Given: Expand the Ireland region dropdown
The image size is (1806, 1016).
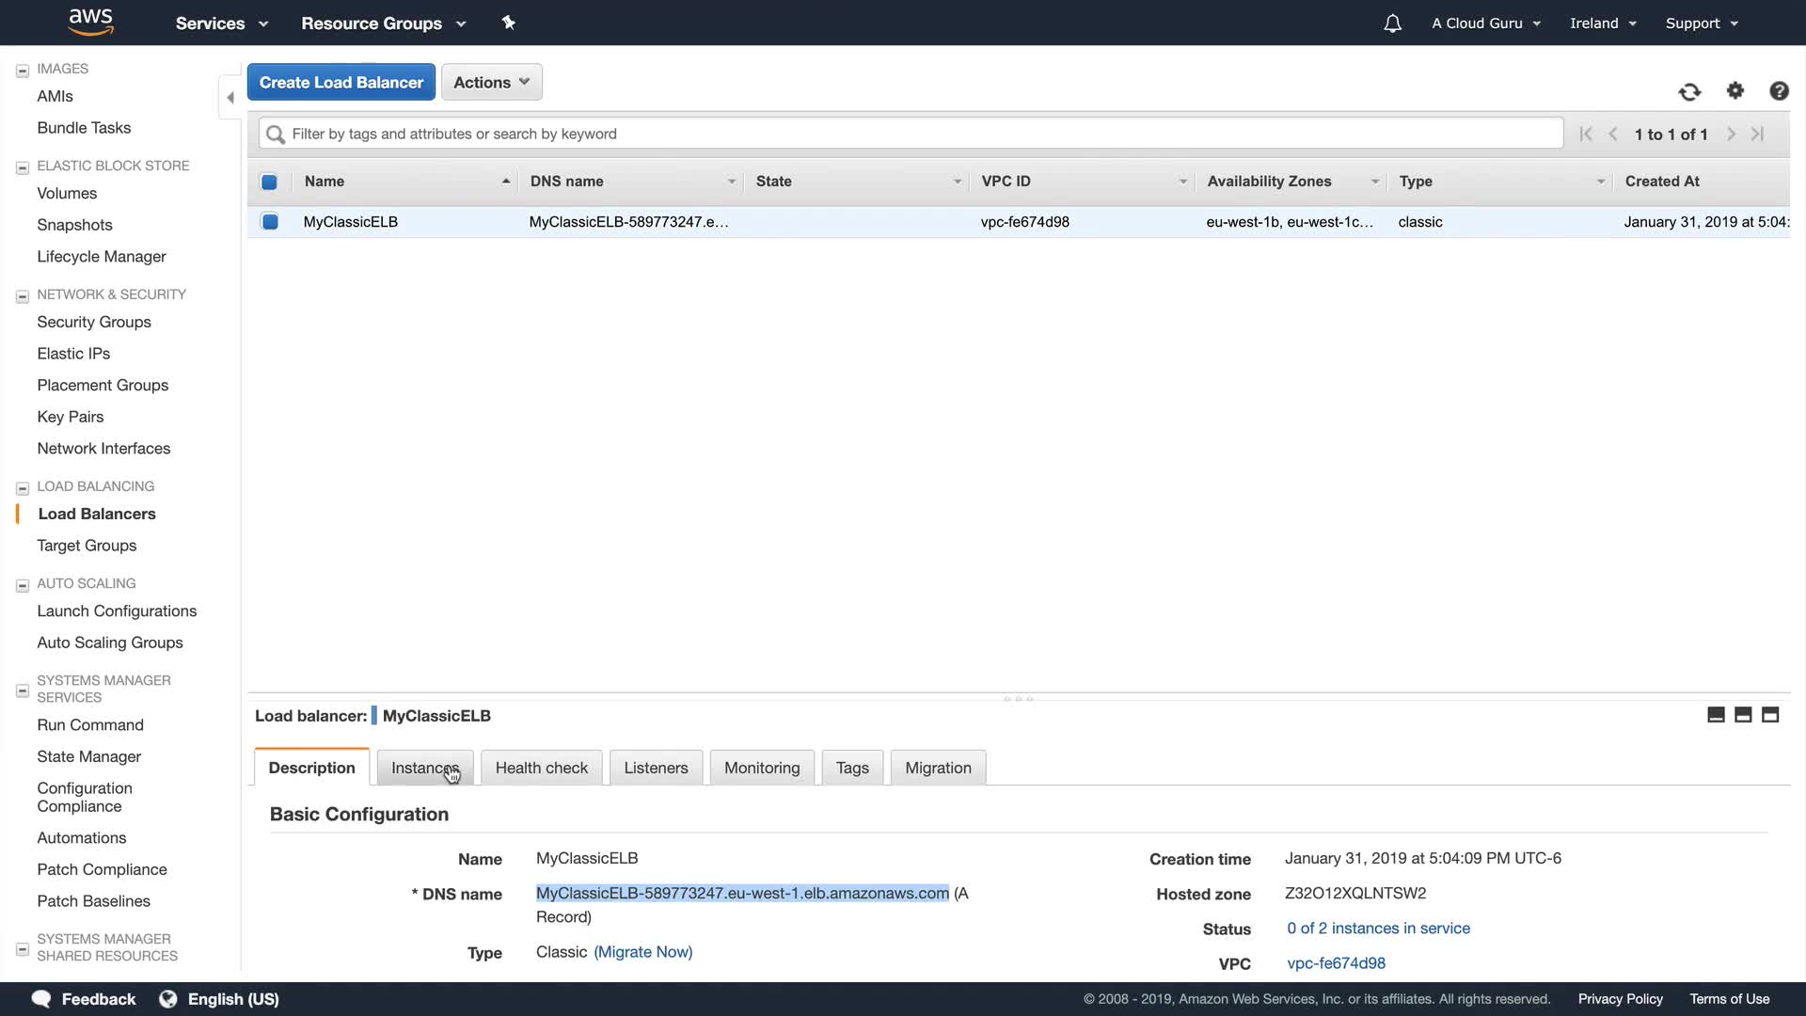Looking at the screenshot, I should tap(1603, 24).
